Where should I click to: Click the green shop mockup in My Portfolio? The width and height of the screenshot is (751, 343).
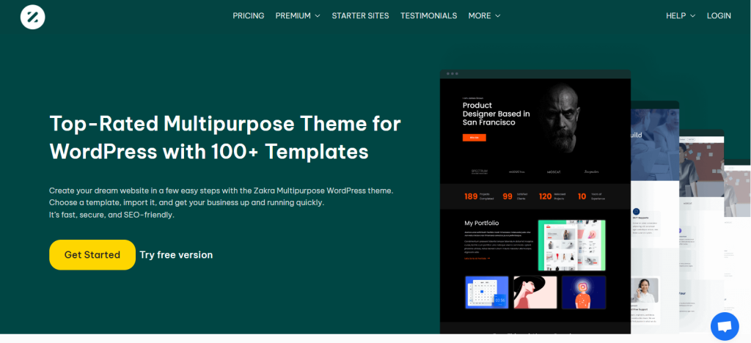[x=571, y=245]
